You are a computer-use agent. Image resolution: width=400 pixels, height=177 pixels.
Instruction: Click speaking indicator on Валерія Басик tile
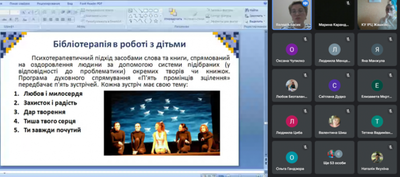[305, 3]
